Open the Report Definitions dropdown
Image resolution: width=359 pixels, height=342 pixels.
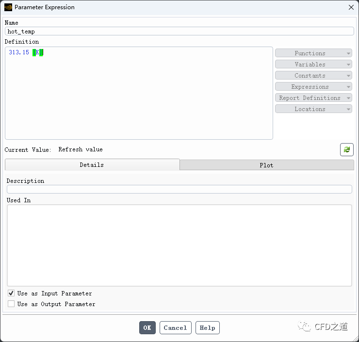coord(313,98)
